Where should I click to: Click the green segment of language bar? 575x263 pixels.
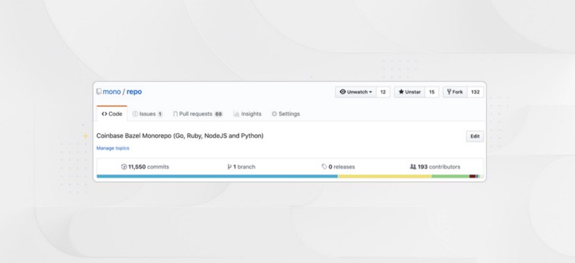coord(450,176)
